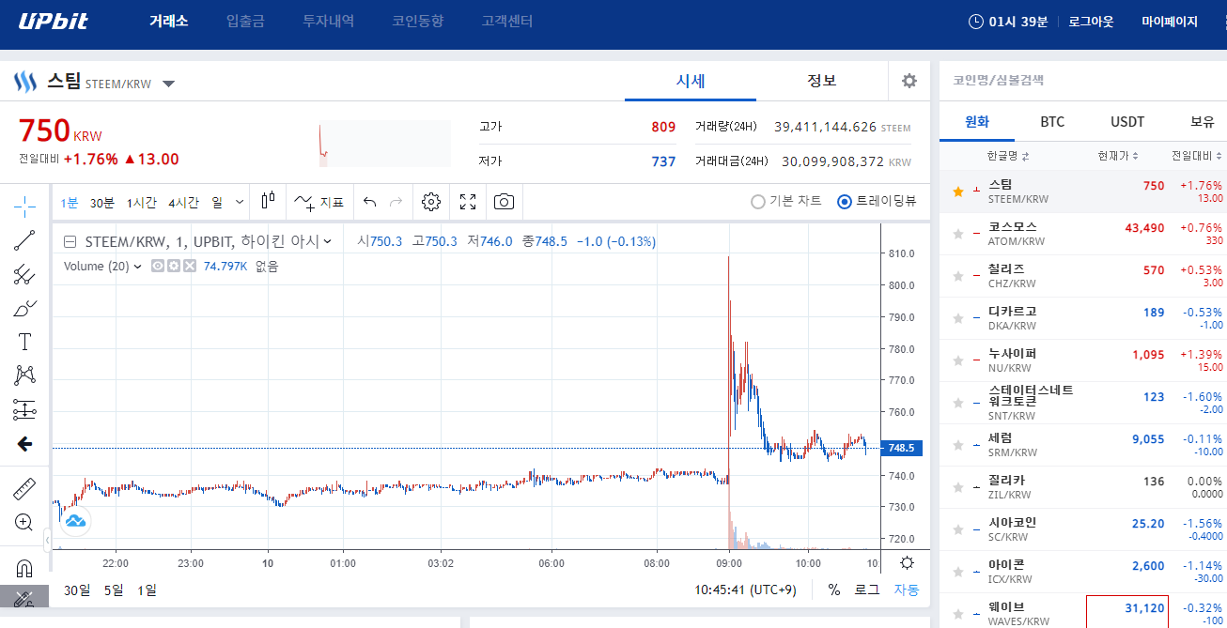The height and width of the screenshot is (628, 1227).
Task: Click the blue cloud icon on chart
Action: [x=75, y=520]
